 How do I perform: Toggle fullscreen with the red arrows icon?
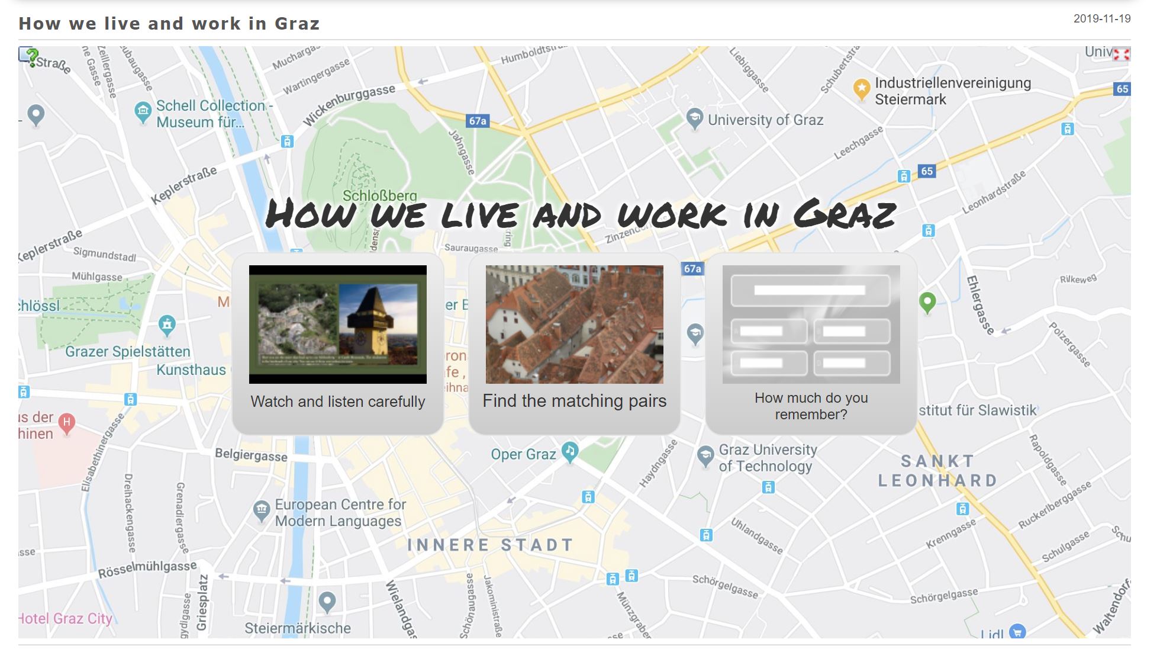[1121, 54]
